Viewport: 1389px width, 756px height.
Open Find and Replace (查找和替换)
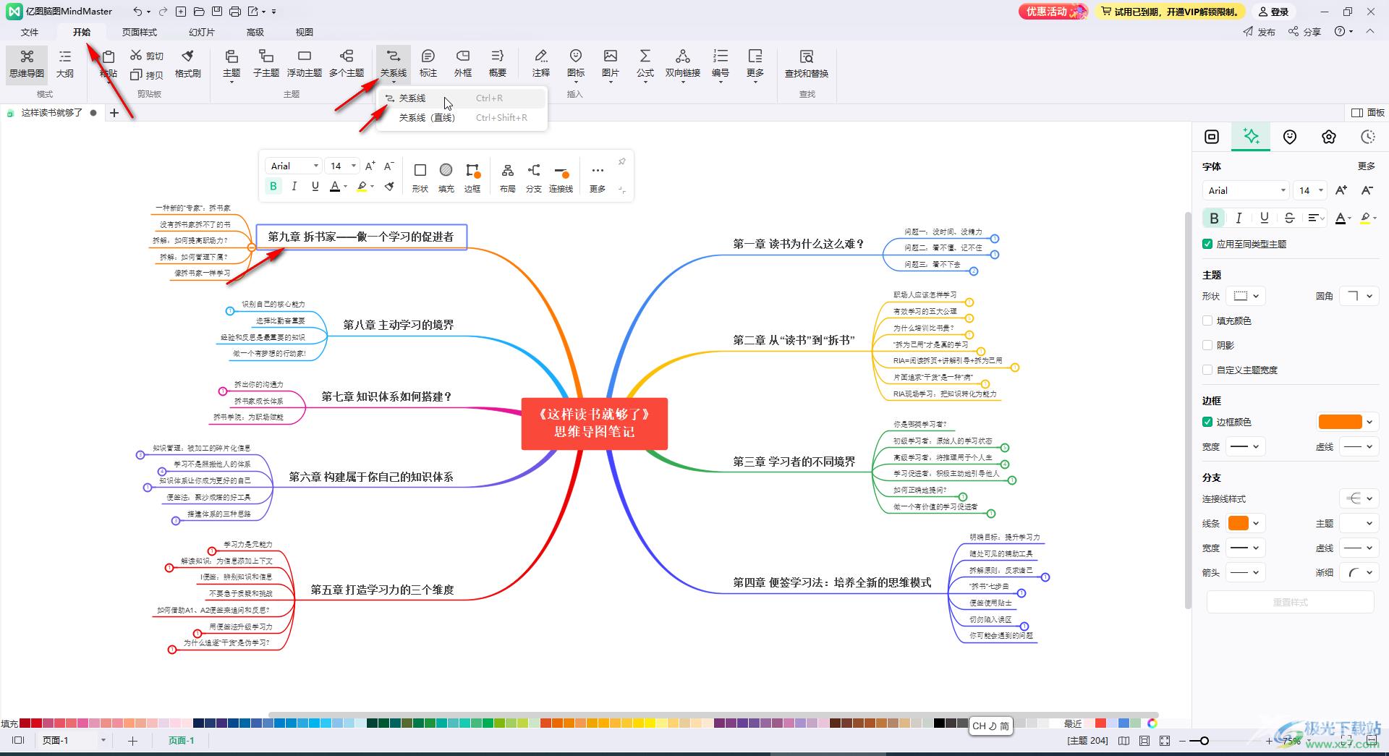click(807, 64)
